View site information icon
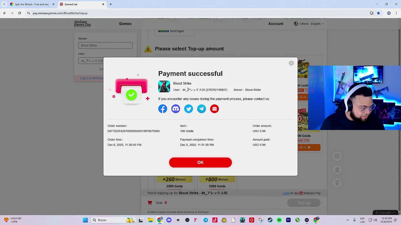The height and width of the screenshot is (225, 401). click(x=29, y=13)
